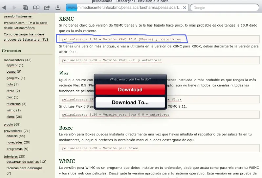Open pelisalacarta 2.20 Versión para Boxee link
This screenshot has height=178, width=262.
coord(100,148)
